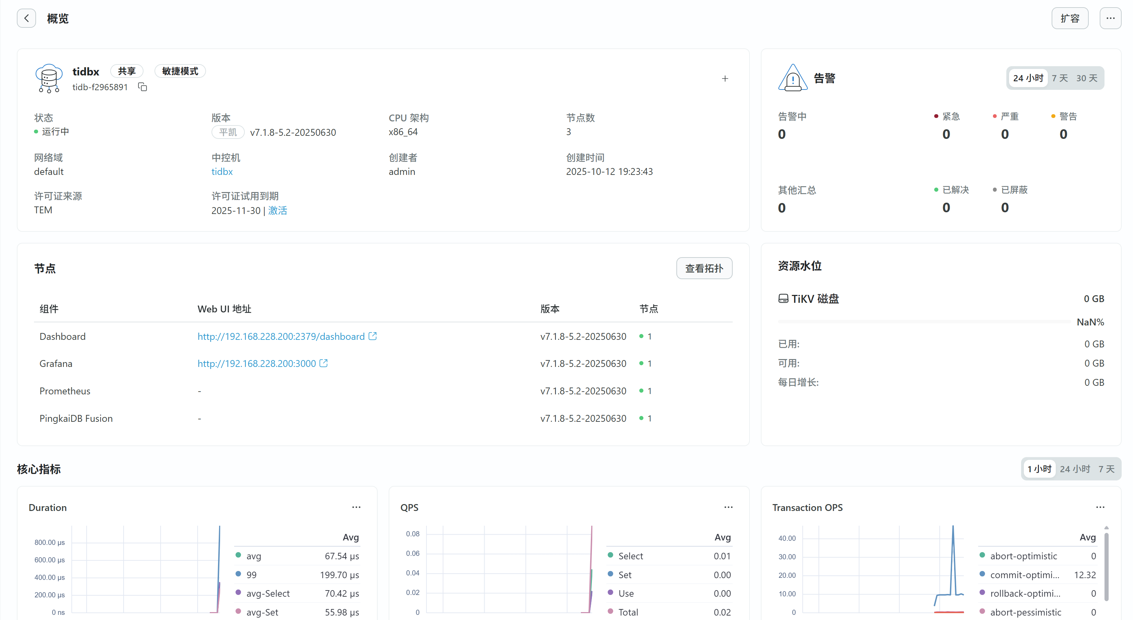Copy cluster ID tidb-f2965891
1133x620 pixels.
click(142, 87)
